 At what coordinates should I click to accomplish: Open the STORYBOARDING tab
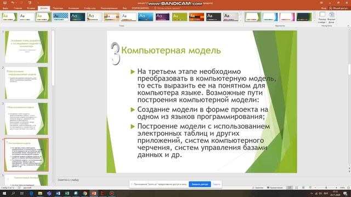pyautogui.click(x=140, y=8)
